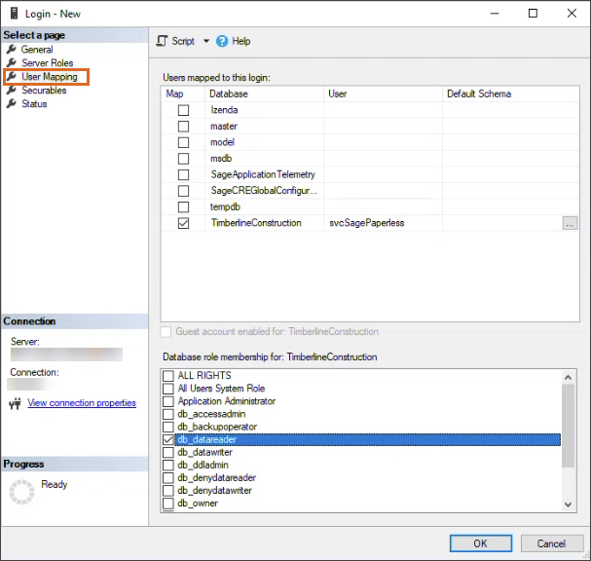The width and height of the screenshot is (591, 561).
Task: Open the General page
Action: click(x=37, y=50)
